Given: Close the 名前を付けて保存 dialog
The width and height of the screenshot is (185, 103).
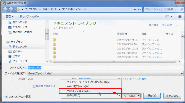Looking at the screenshot, I should (x=180, y=2).
